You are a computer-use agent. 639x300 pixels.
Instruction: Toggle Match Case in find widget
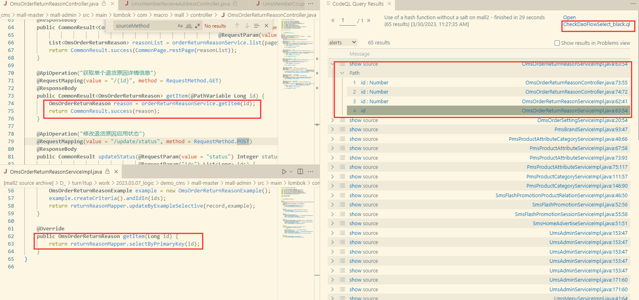180,26
